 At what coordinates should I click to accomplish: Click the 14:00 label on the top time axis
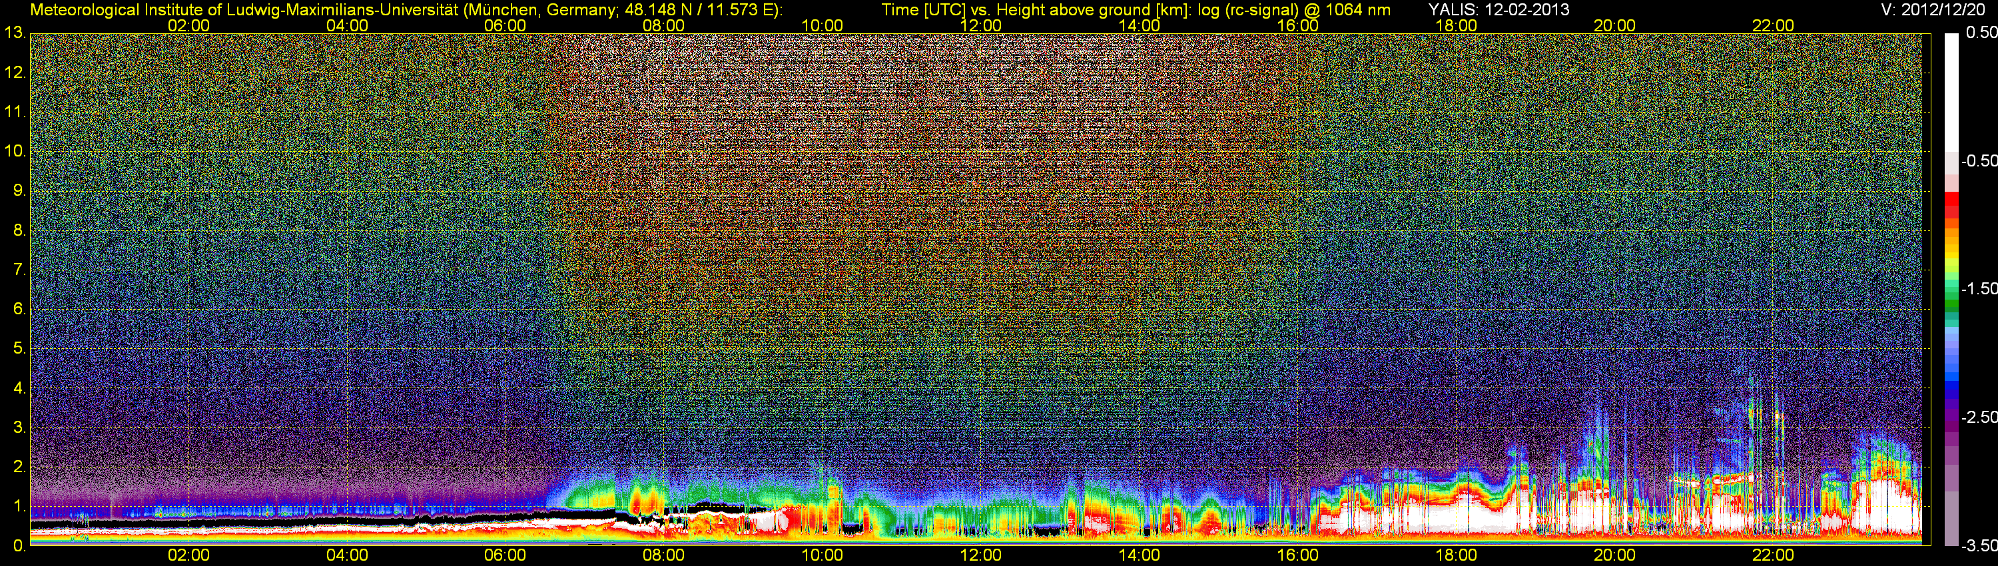[1140, 25]
